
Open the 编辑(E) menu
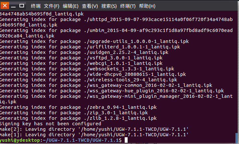click(70, 6)
